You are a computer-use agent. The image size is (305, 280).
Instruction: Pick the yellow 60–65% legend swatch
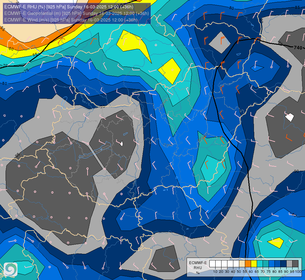click(x=254, y=264)
